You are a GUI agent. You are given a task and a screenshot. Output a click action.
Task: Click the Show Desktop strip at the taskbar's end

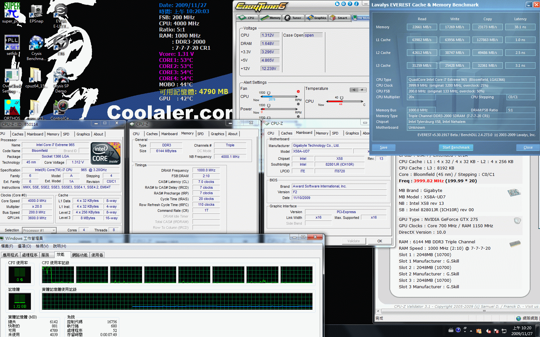538,331
